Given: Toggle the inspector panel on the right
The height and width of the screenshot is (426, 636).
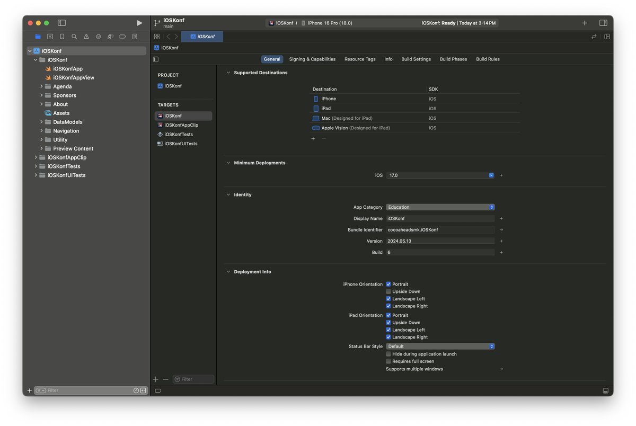Looking at the screenshot, I should coord(603,23).
